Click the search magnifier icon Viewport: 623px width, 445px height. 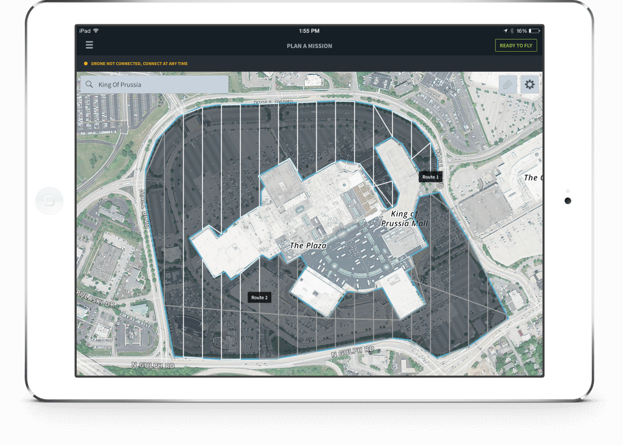[x=89, y=85]
